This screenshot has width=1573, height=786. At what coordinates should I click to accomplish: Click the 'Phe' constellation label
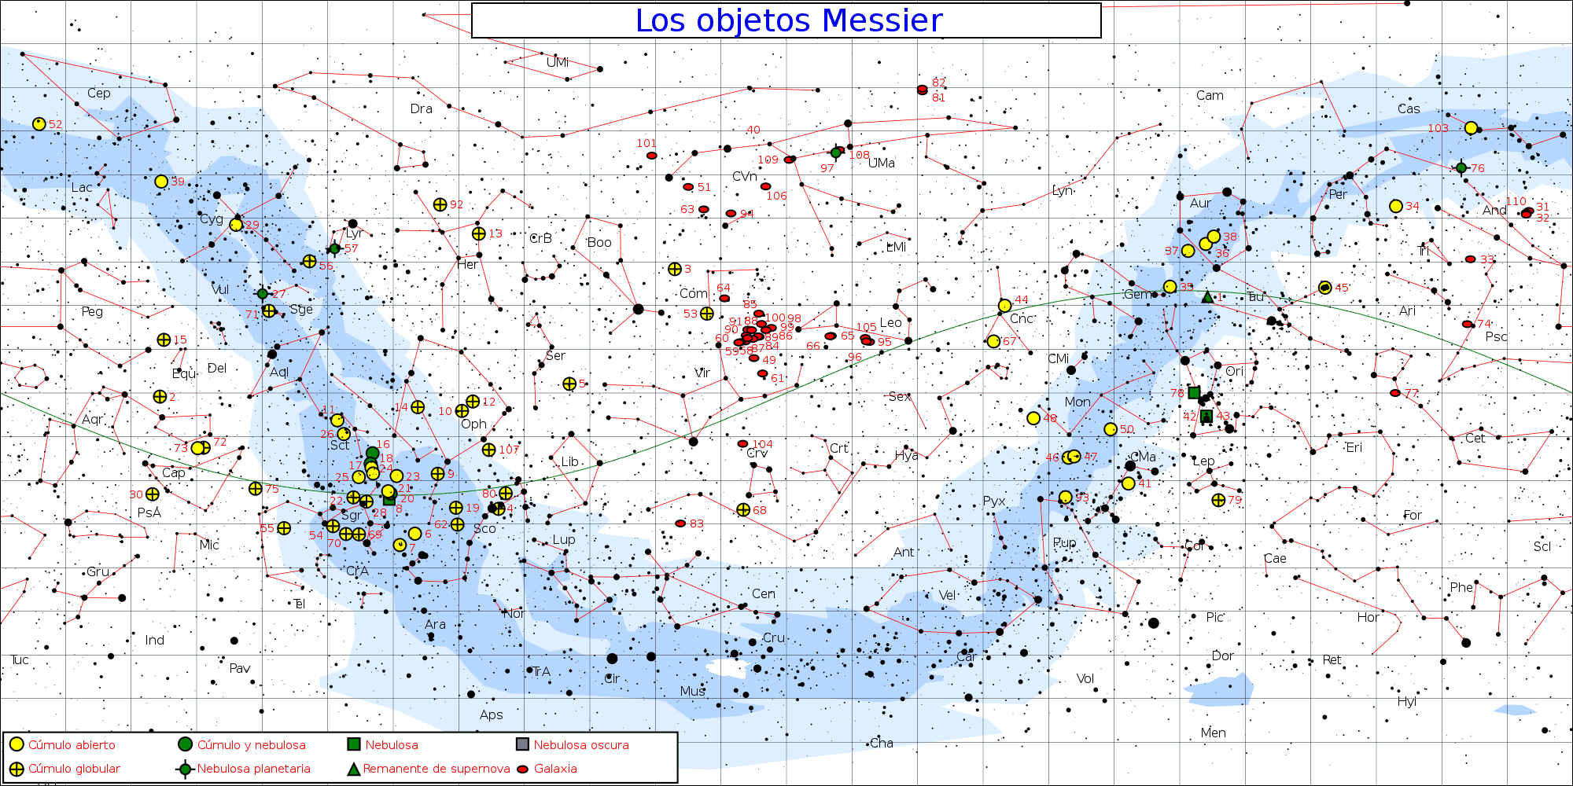click(1461, 587)
